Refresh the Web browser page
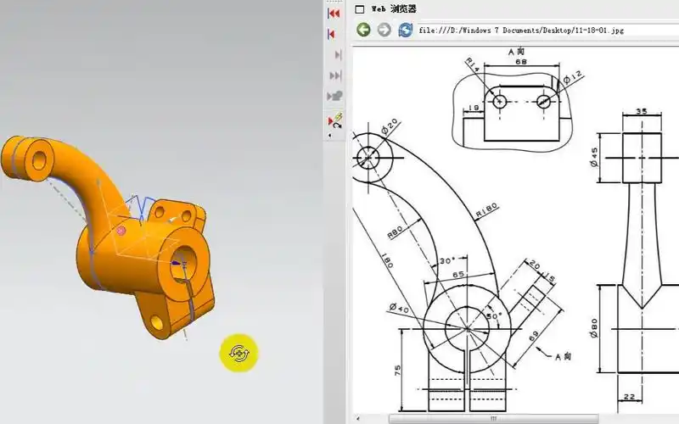The image size is (679, 424). 405,30
